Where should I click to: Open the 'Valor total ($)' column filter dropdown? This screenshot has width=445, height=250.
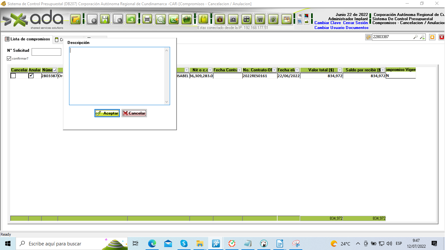(x=340, y=70)
